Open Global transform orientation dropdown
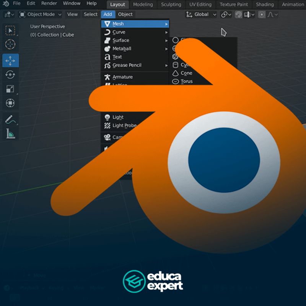Viewport: 306px width, 306px height. tap(201, 15)
